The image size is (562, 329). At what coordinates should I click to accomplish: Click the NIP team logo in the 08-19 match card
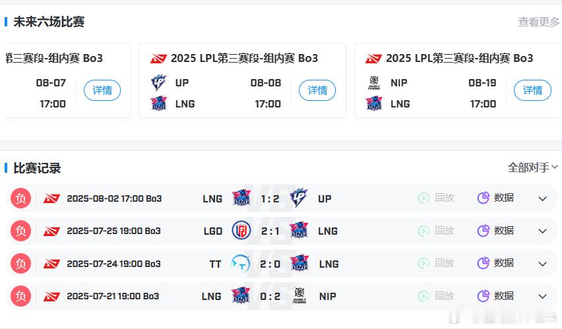coord(374,83)
